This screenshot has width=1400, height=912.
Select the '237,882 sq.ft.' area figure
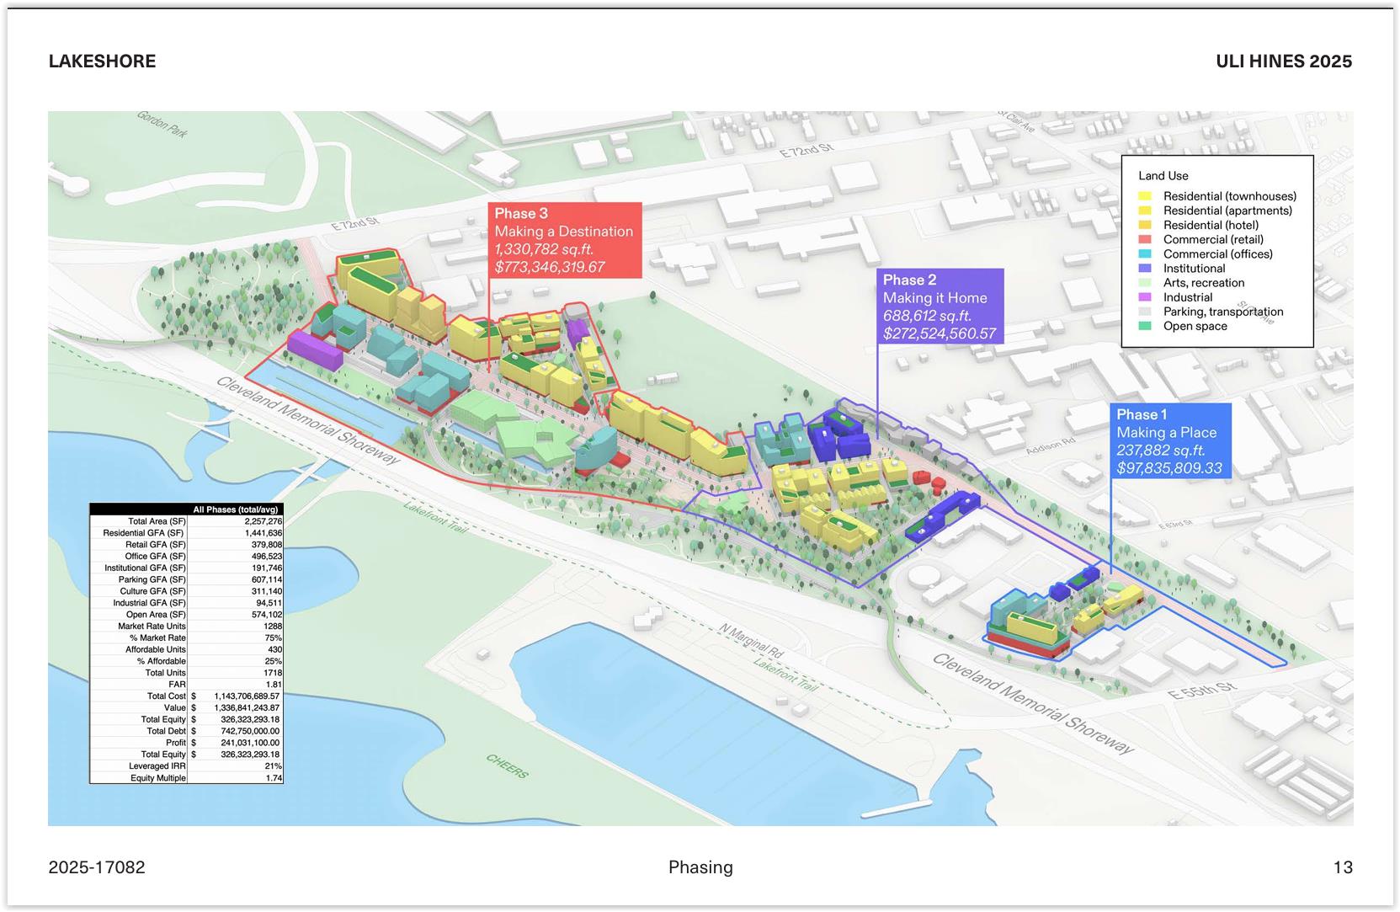pyautogui.click(x=1162, y=451)
